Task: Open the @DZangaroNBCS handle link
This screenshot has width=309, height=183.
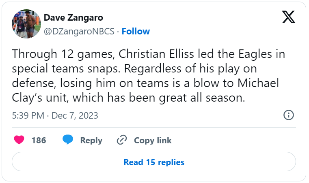Action: point(79,31)
